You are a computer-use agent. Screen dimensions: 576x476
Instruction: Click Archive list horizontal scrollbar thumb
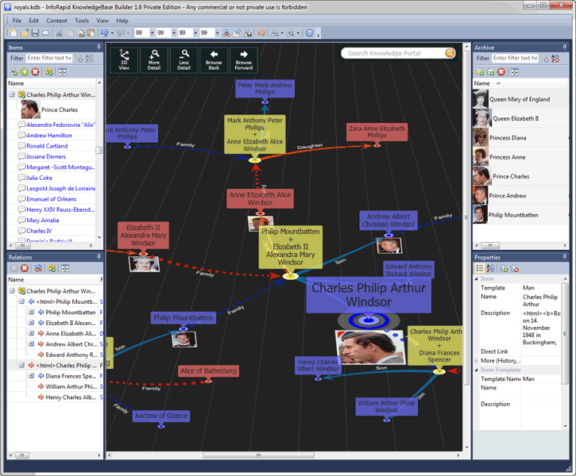point(490,245)
